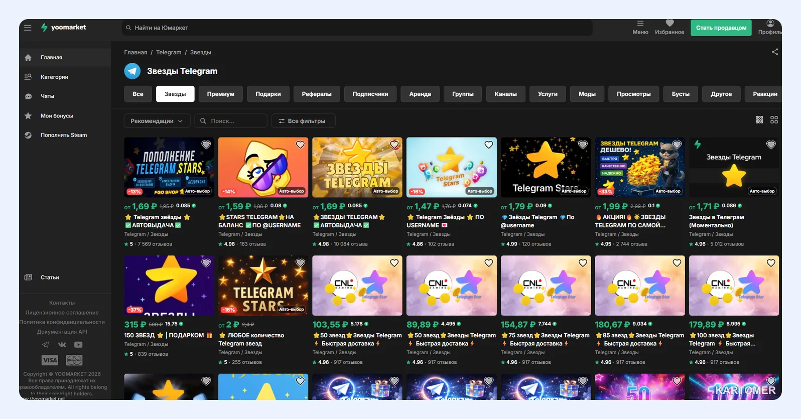Screen dimensions: 801x419
Task: Open the VK social icon in footer
Action: coord(62,345)
